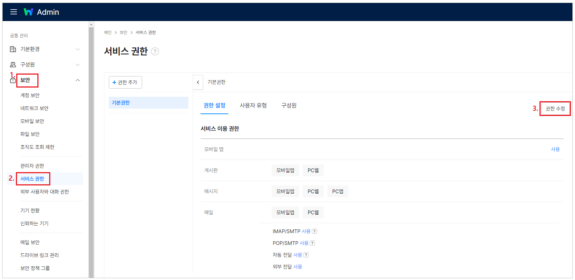Click the 서비스 이용 권한 heading
The height and width of the screenshot is (280, 575).
click(x=220, y=129)
